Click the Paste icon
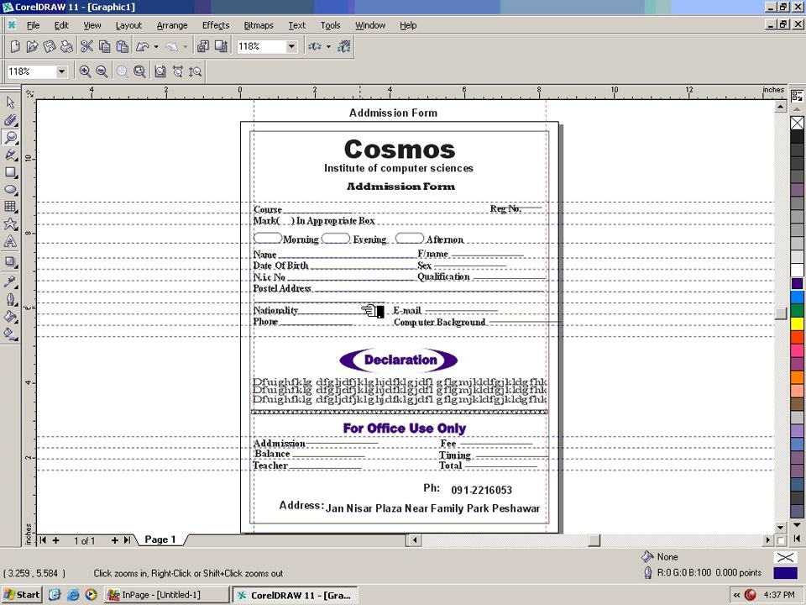This screenshot has width=806, height=605. (122, 47)
